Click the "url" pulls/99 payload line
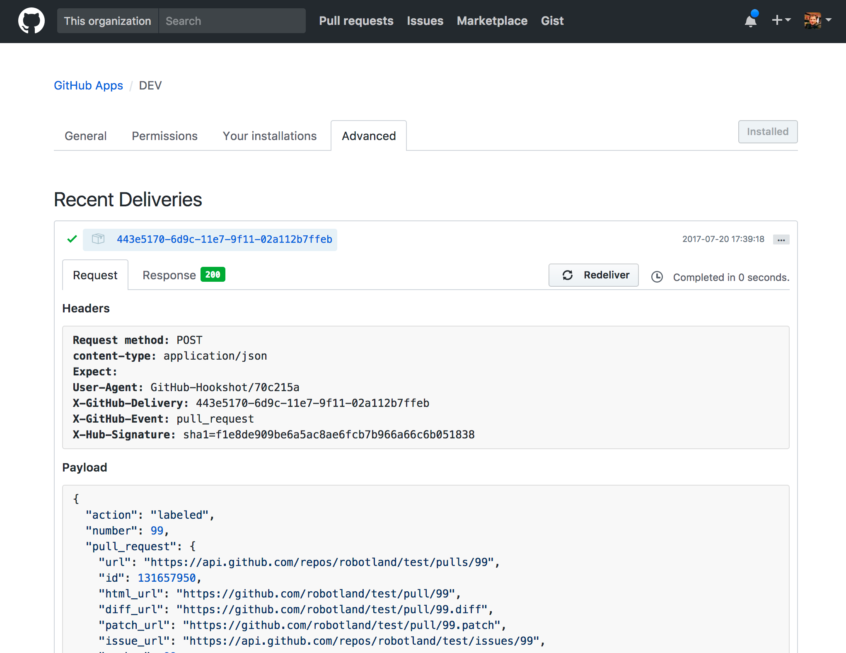This screenshot has height=653, width=846. [x=299, y=562]
